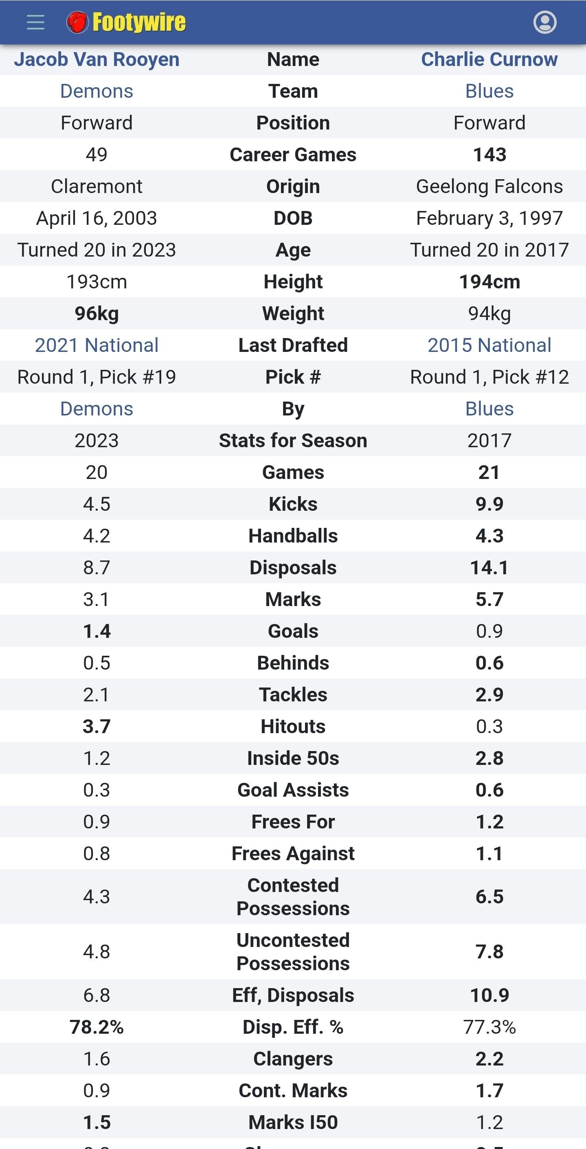Image resolution: width=586 pixels, height=1149 pixels.
Task: Open the user account profile icon
Action: coord(545,22)
